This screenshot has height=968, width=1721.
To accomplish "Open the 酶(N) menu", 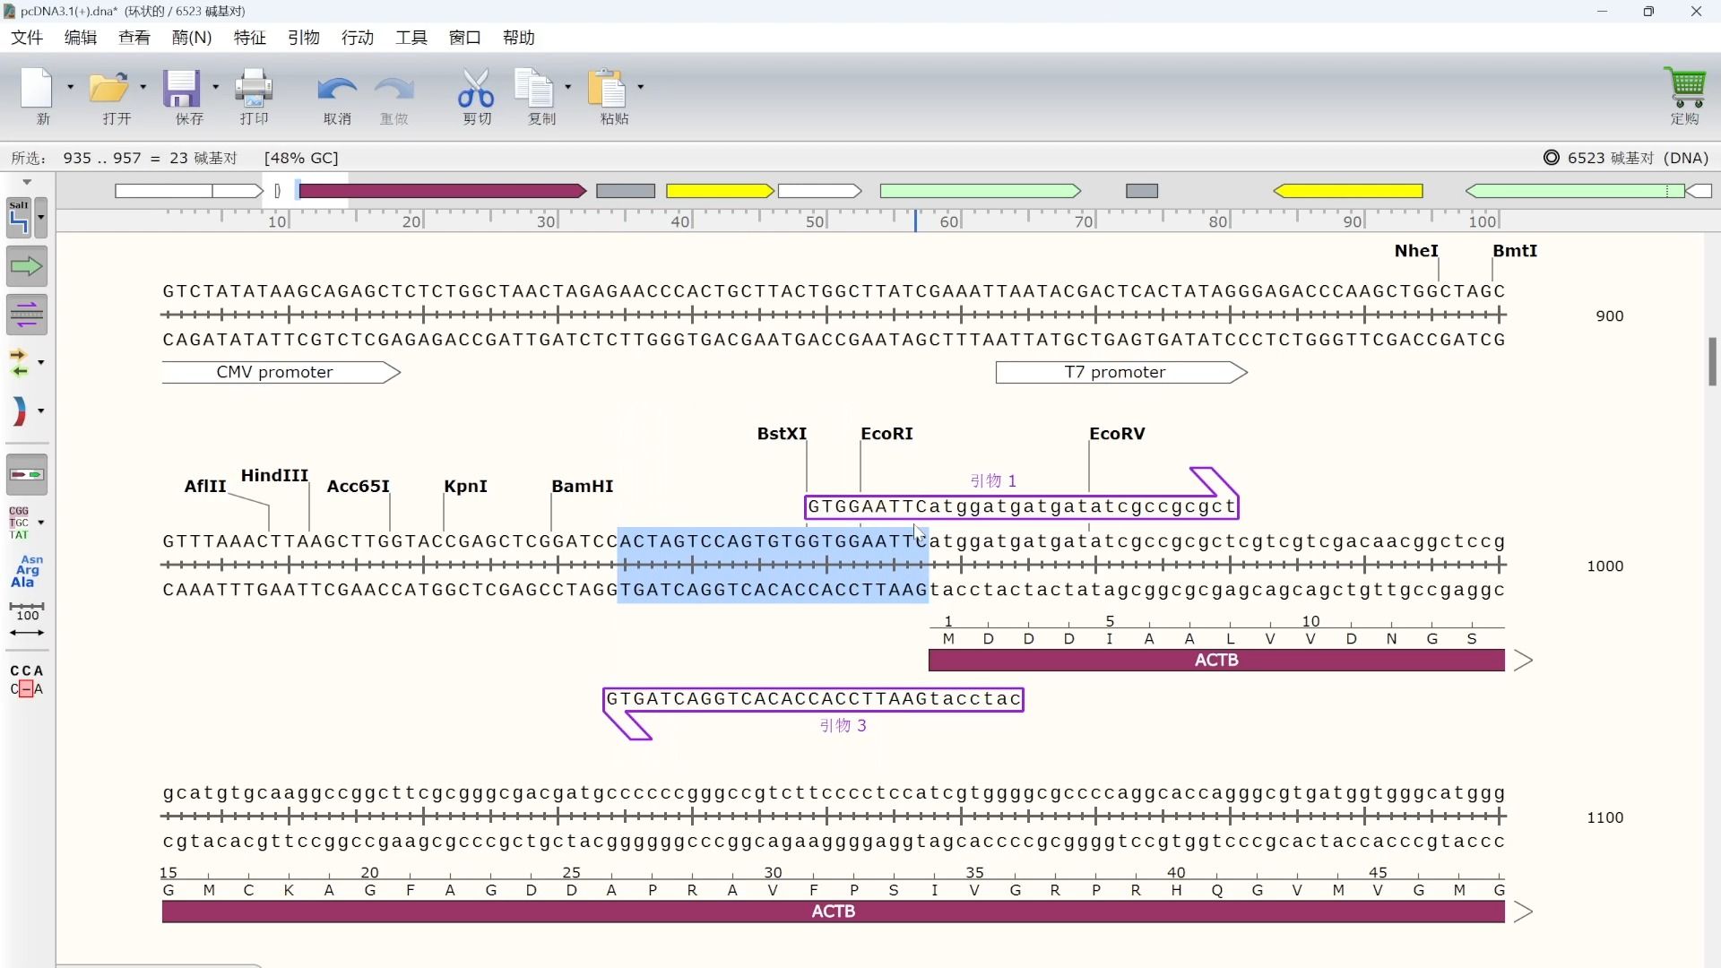I will [x=192, y=38].
